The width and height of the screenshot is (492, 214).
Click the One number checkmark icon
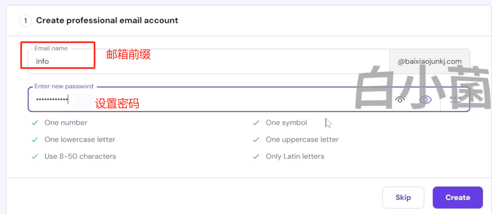35,123
